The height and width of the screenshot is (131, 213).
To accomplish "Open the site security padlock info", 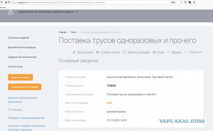I will click(6, 2).
